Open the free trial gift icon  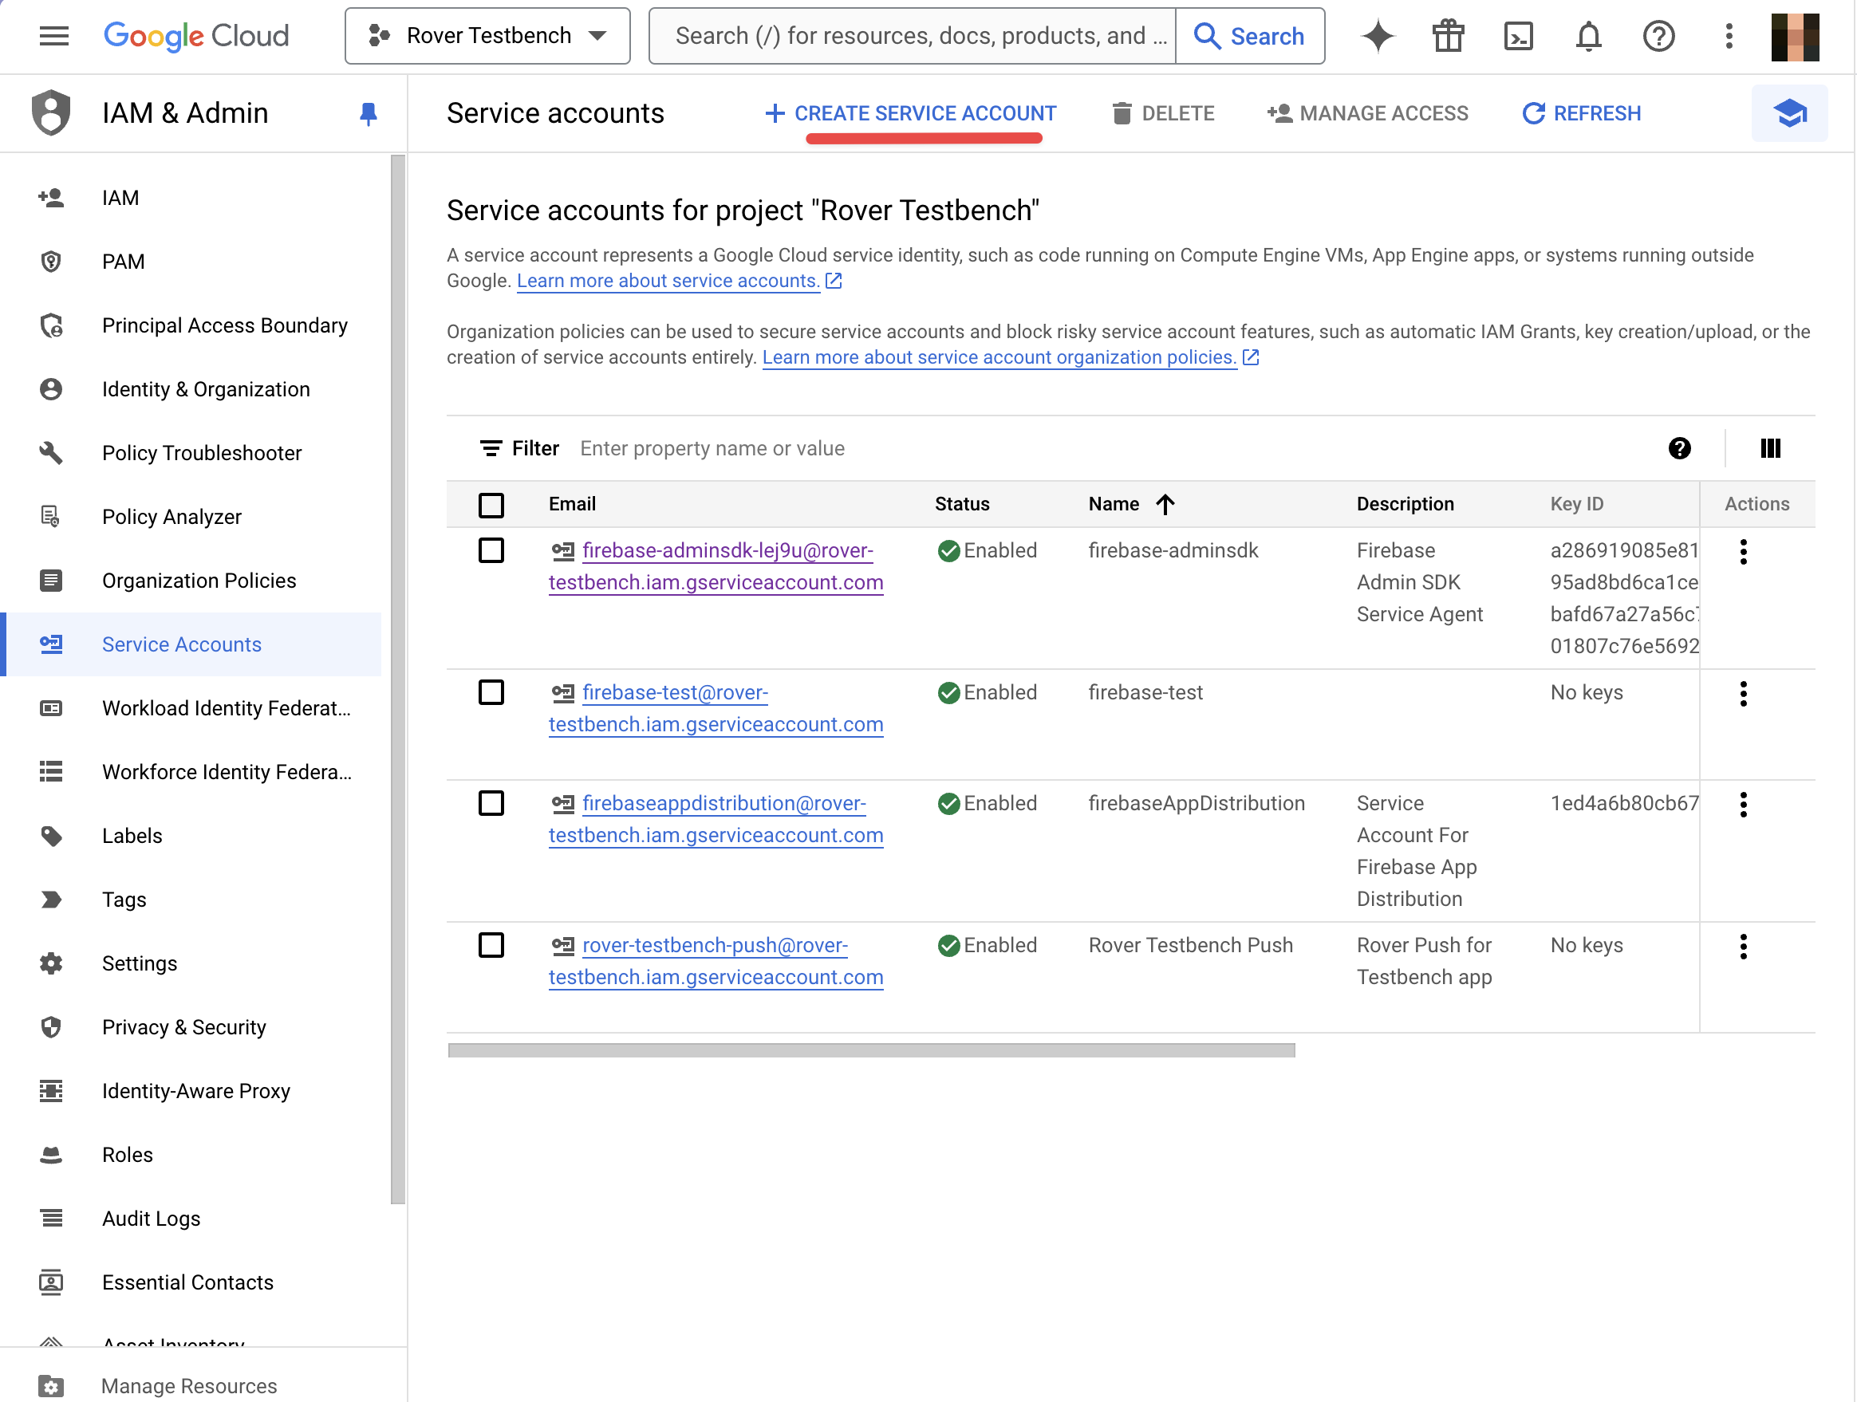pyautogui.click(x=1448, y=36)
